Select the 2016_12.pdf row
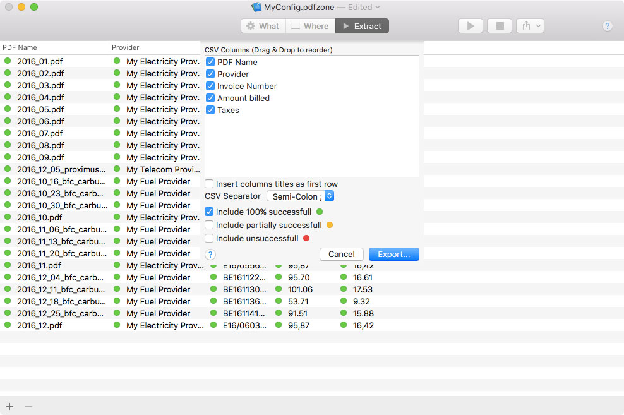Viewport: 624px width, 415px height. (x=39, y=325)
